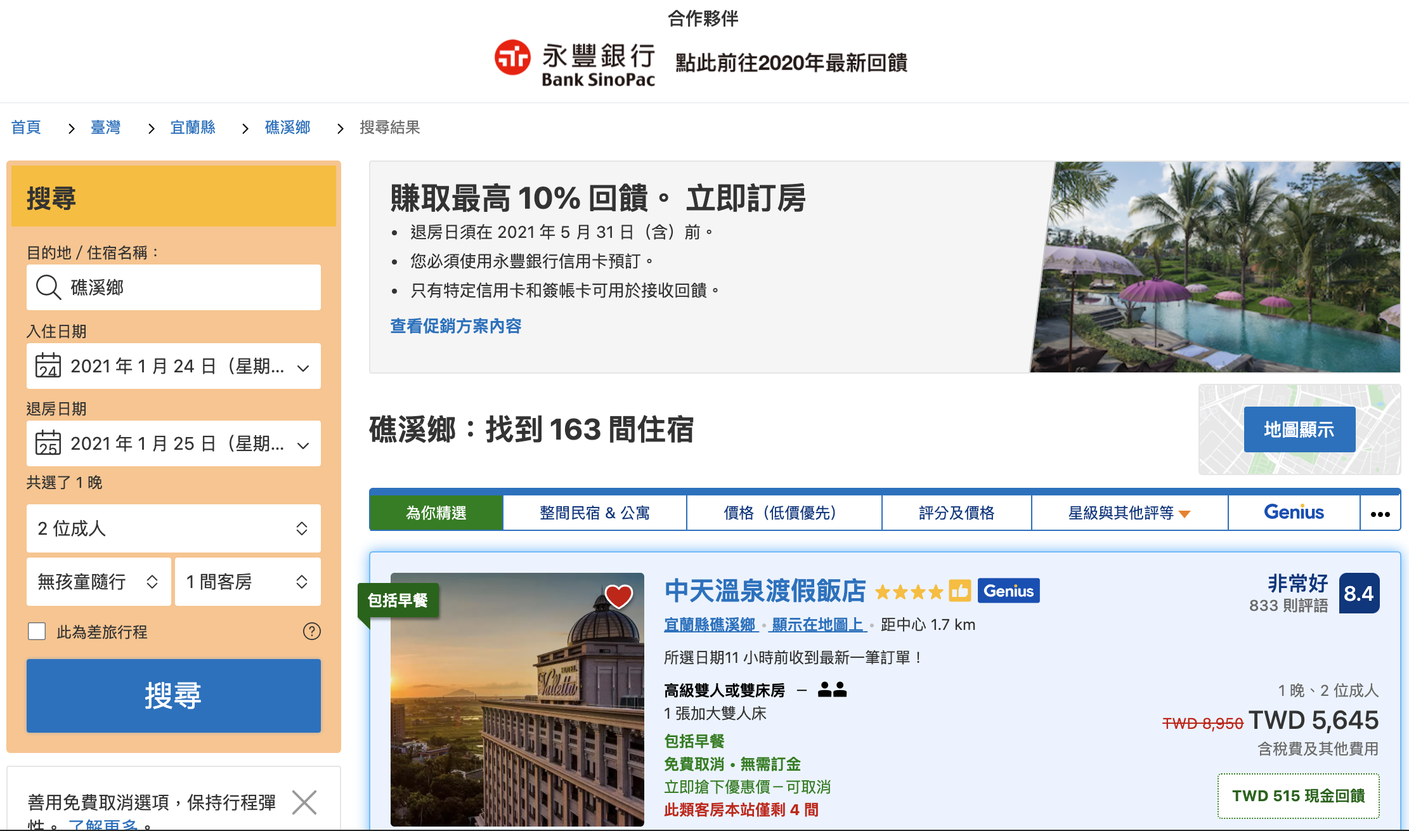
Task: Open the 無孩童隨行 children dropdown
Action: tap(99, 582)
